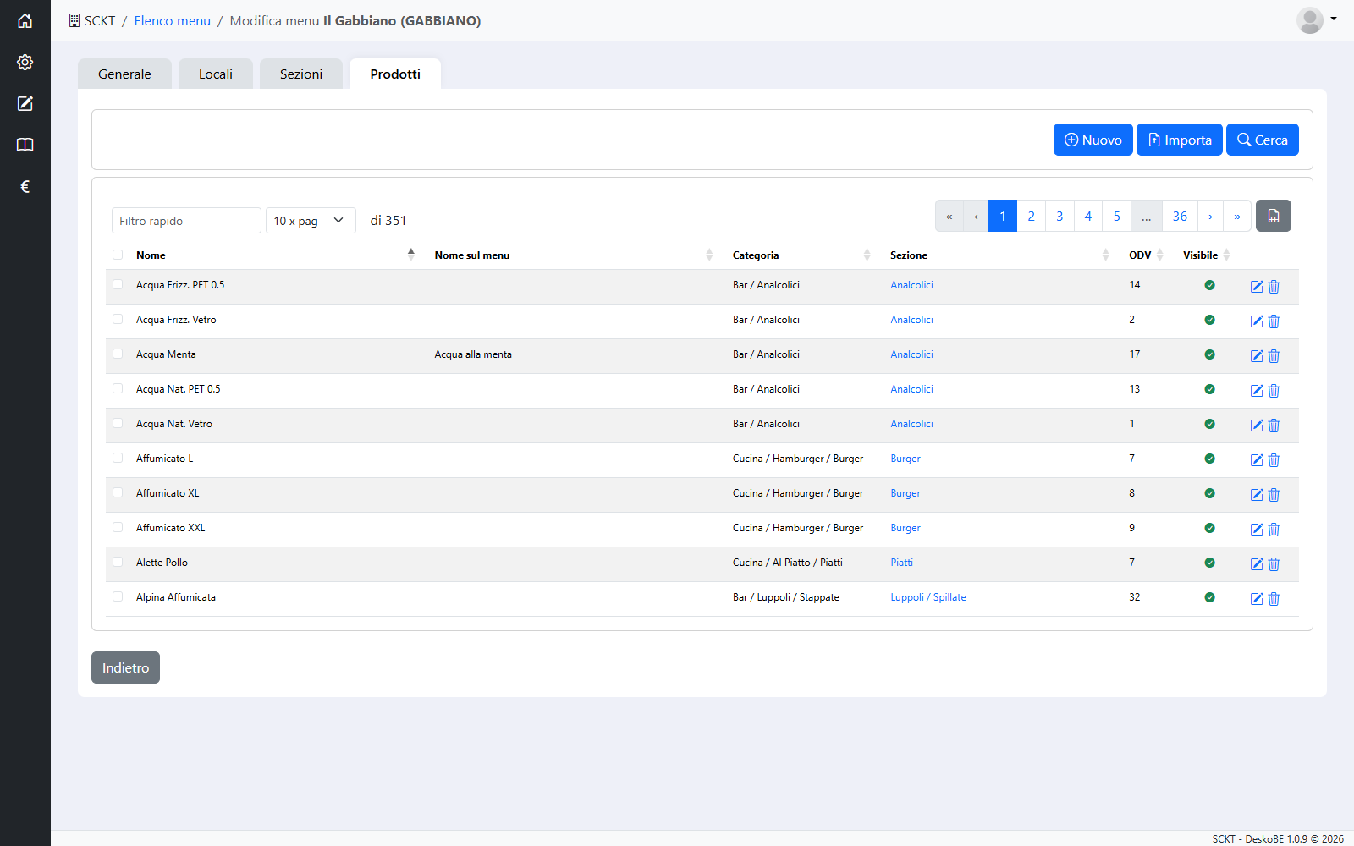1354x846 pixels.
Task: Edit the Acqua Menta product
Action: pos(1257,356)
